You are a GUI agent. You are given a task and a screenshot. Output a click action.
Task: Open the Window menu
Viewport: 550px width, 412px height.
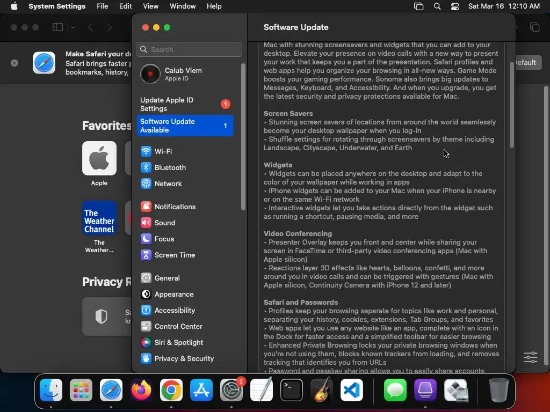coord(183,6)
